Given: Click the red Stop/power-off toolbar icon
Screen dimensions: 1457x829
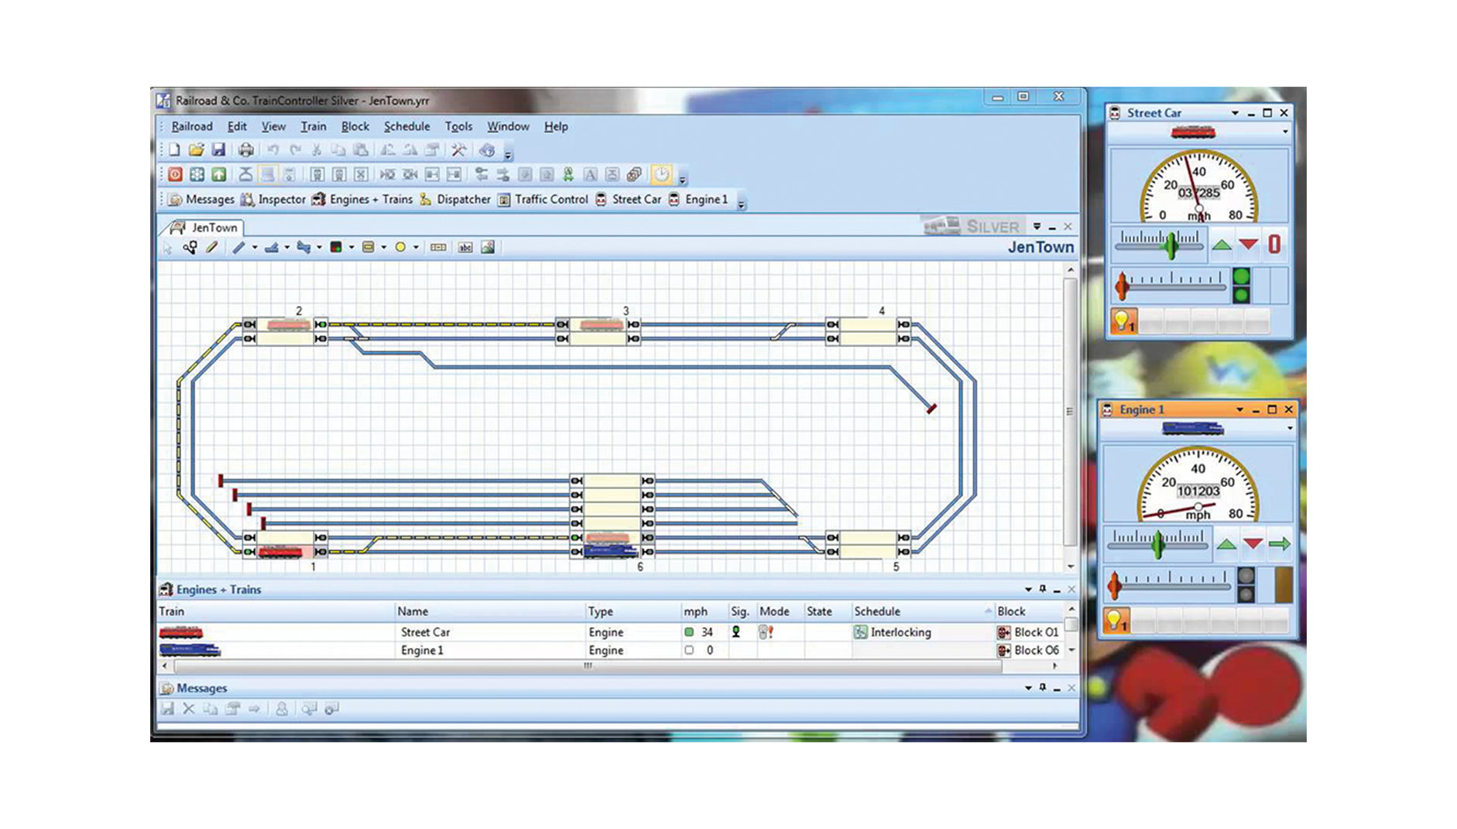Looking at the screenshot, I should [176, 175].
